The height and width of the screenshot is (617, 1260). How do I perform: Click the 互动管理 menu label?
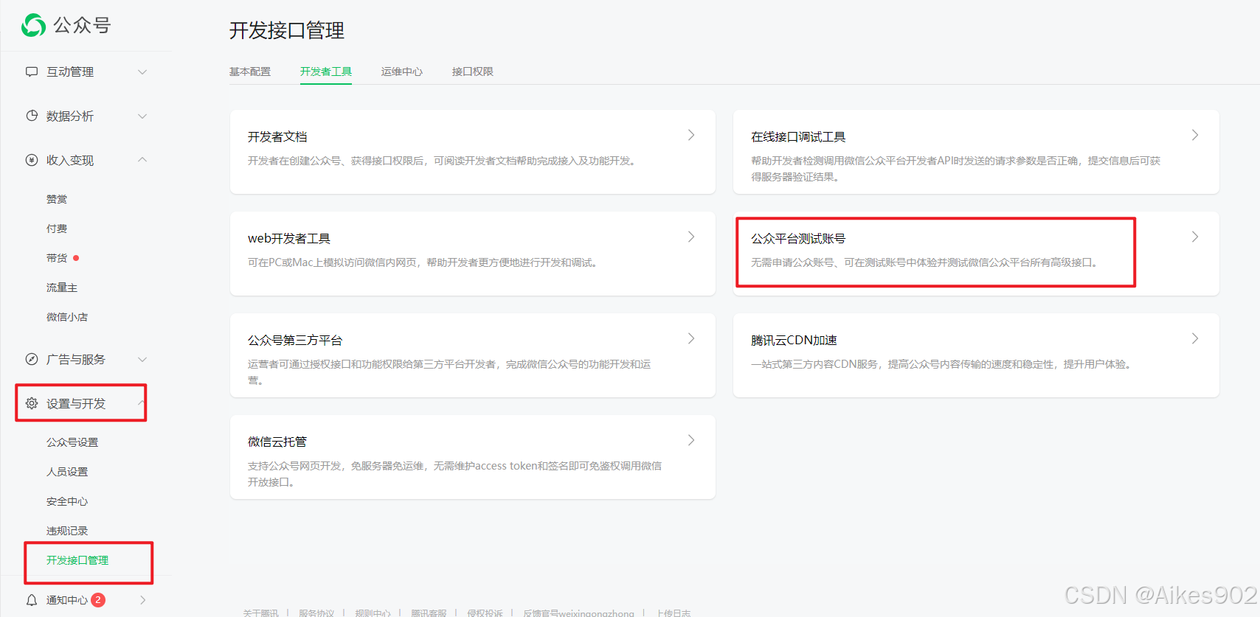pyautogui.click(x=70, y=72)
